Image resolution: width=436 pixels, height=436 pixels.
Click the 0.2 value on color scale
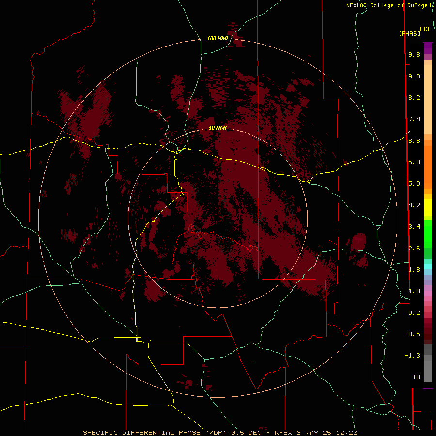[414, 313]
